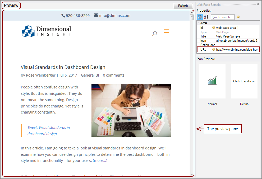The image size is (262, 179).
Task: Click the Refresh button
Action: click(183, 6)
